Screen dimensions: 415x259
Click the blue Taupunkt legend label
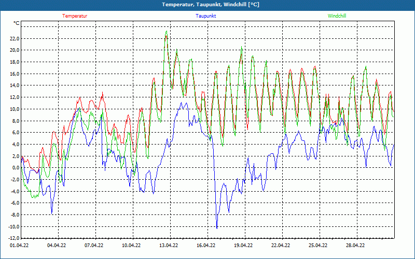(205, 16)
